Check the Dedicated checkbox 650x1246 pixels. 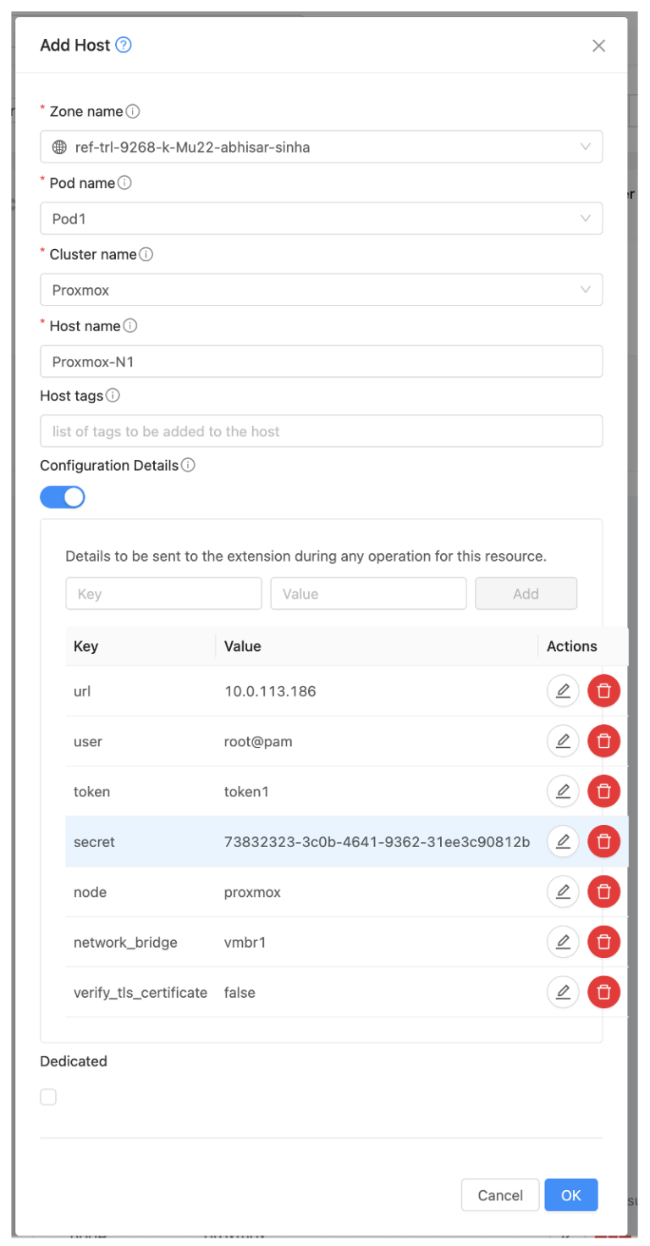(x=48, y=1097)
